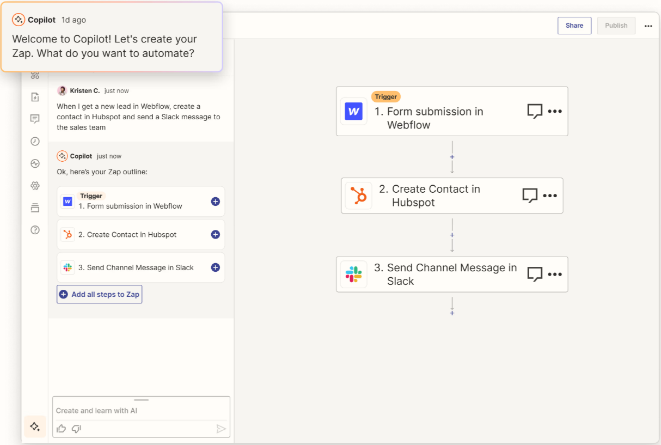Click outline text "1. Form submission in Webflow"
Image resolution: width=661 pixels, height=445 pixels.
pos(130,206)
